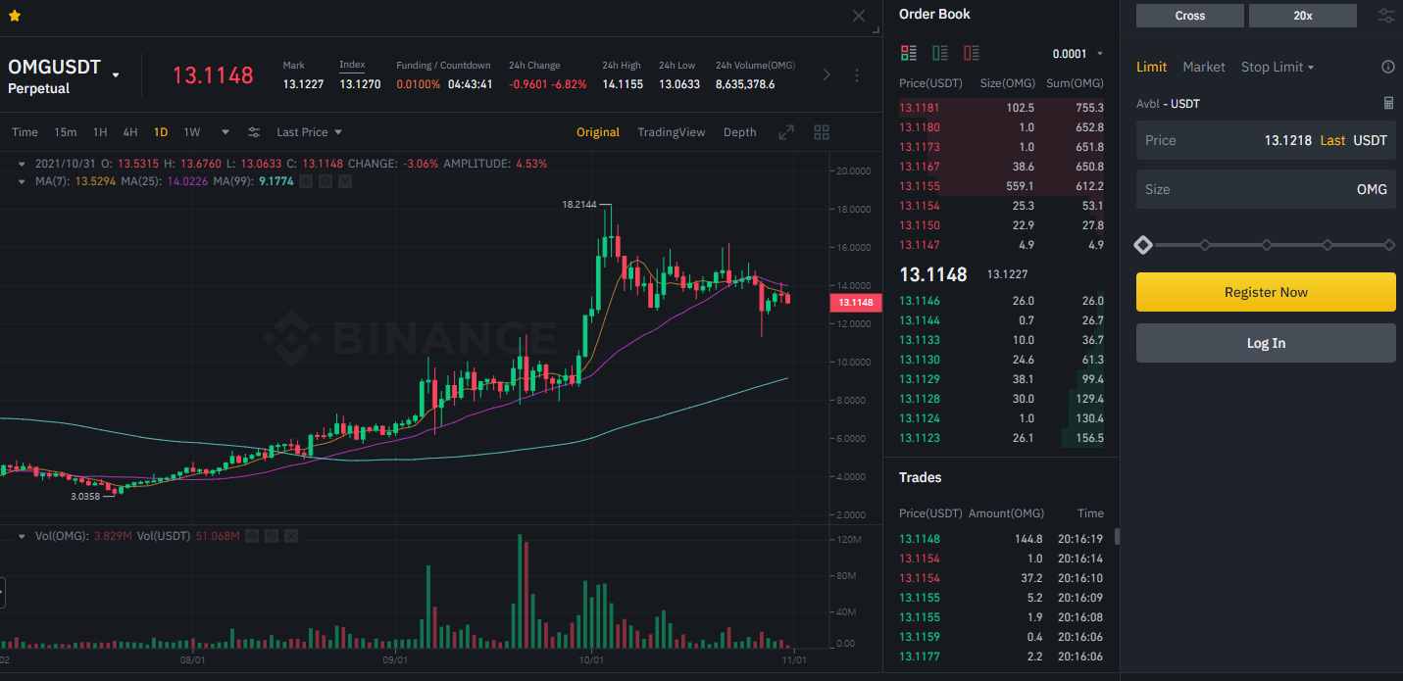The image size is (1403, 681).
Task: Show only buy orders in order book
Action: (940, 53)
